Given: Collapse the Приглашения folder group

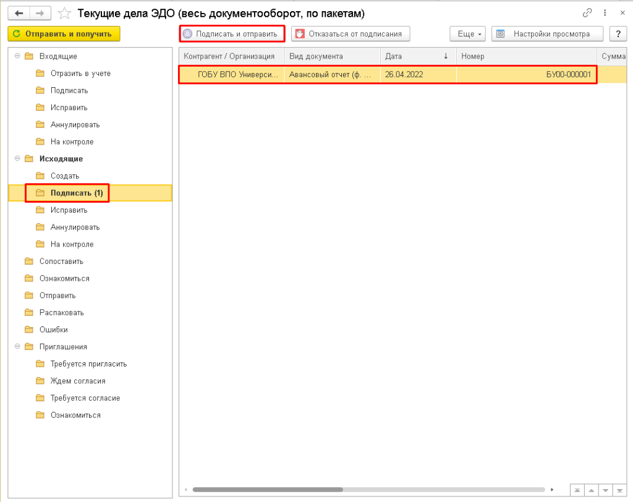Looking at the screenshot, I should [x=16, y=347].
